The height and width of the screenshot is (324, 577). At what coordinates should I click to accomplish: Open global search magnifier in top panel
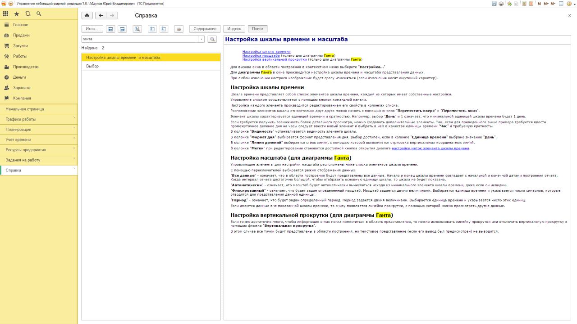pyautogui.click(x=39, y=14)
